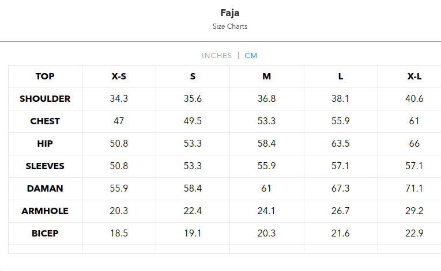The image size is (441, 271).
Task: Switch size chart to INCHES
Action: pyautogui.click(x=216, y=56)
